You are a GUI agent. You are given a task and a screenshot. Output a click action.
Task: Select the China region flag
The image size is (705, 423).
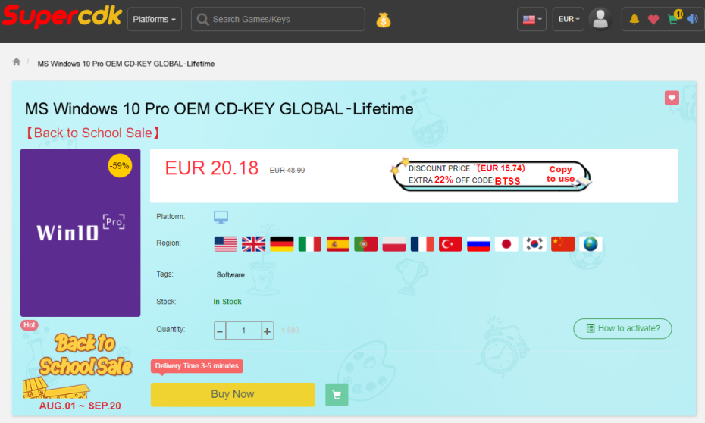pos(563,243)
